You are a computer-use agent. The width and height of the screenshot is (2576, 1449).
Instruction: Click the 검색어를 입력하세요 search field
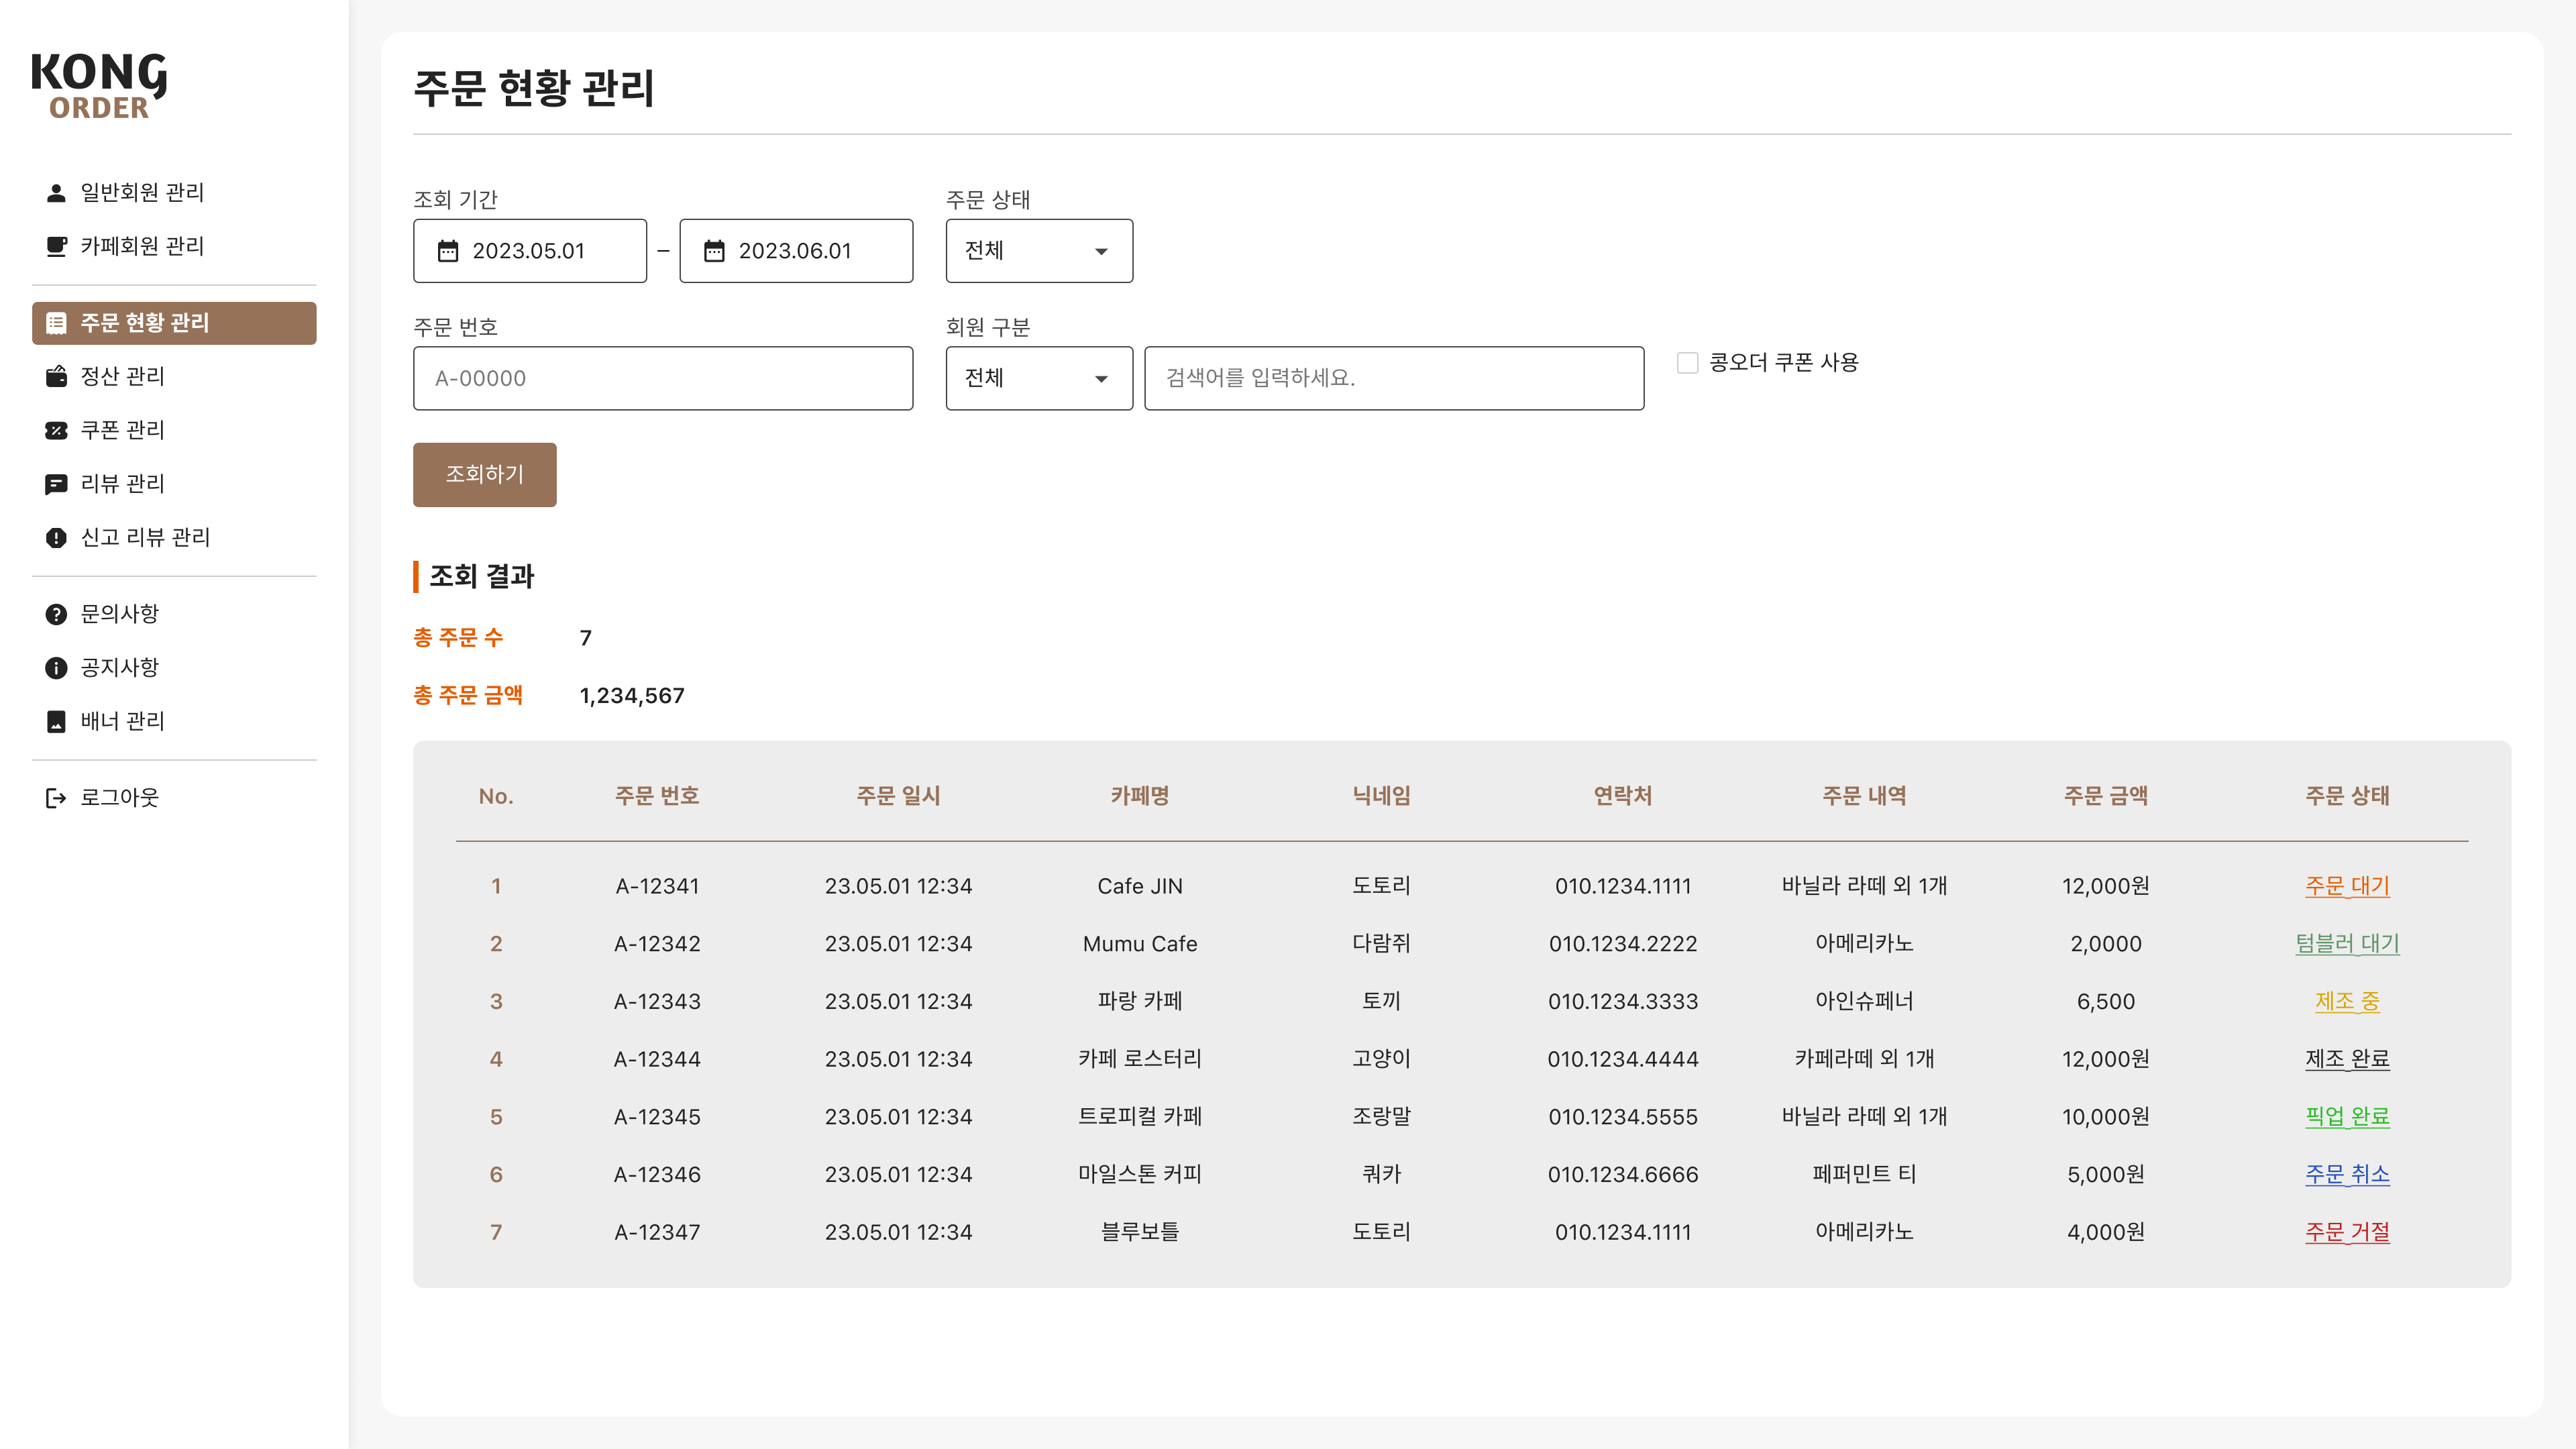click(1394, 378)
